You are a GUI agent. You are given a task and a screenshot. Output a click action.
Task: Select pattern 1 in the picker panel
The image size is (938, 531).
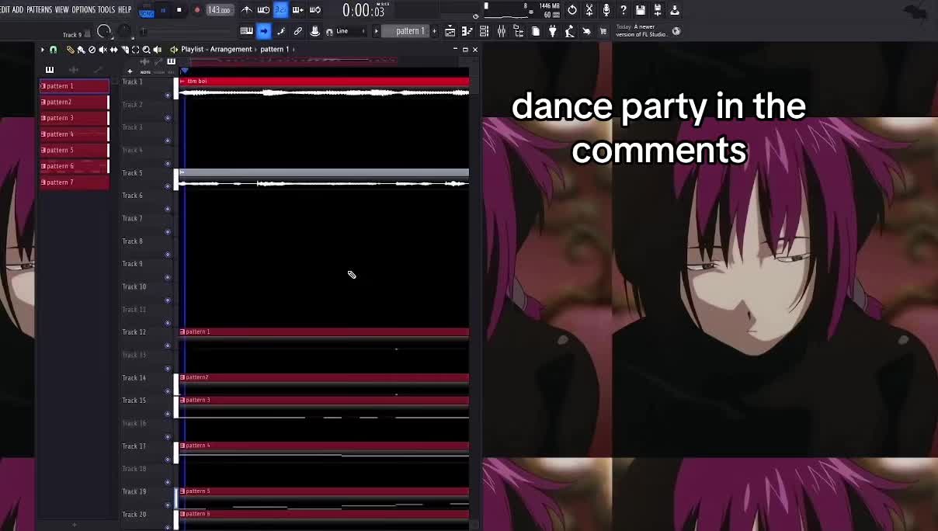(75, 86)
